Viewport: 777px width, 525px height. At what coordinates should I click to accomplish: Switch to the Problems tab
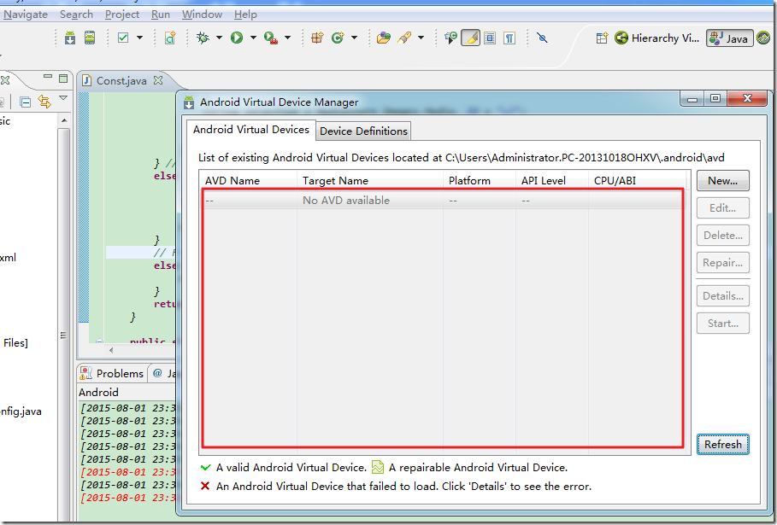click(113, 373)
